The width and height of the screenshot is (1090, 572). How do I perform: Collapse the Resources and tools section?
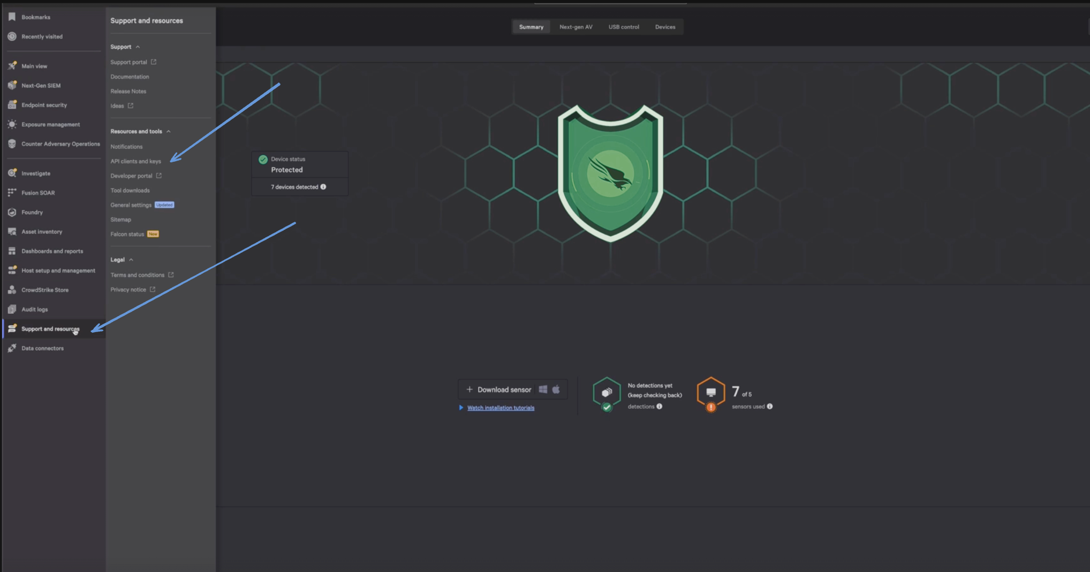tap(169, 131)
